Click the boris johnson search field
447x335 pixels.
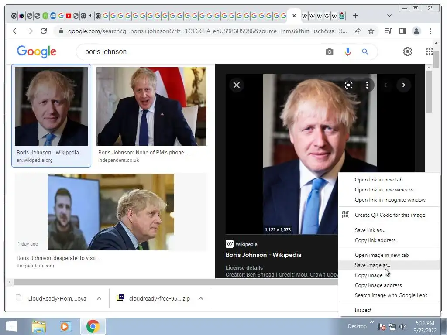[x=199, y=52]
